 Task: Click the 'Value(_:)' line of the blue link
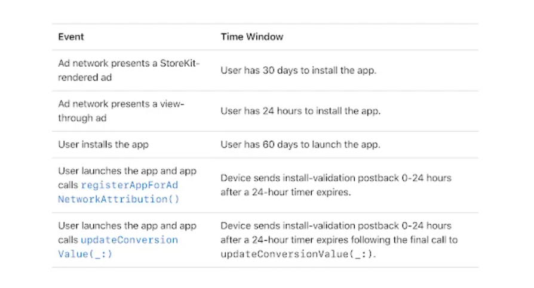point(85,254)
